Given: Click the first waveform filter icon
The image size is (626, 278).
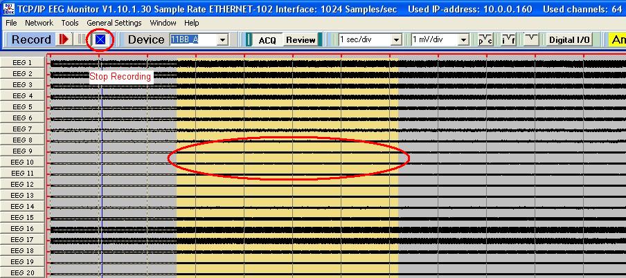Looking at the screenshot, I should pyautogui.click(x=486, y=39).
